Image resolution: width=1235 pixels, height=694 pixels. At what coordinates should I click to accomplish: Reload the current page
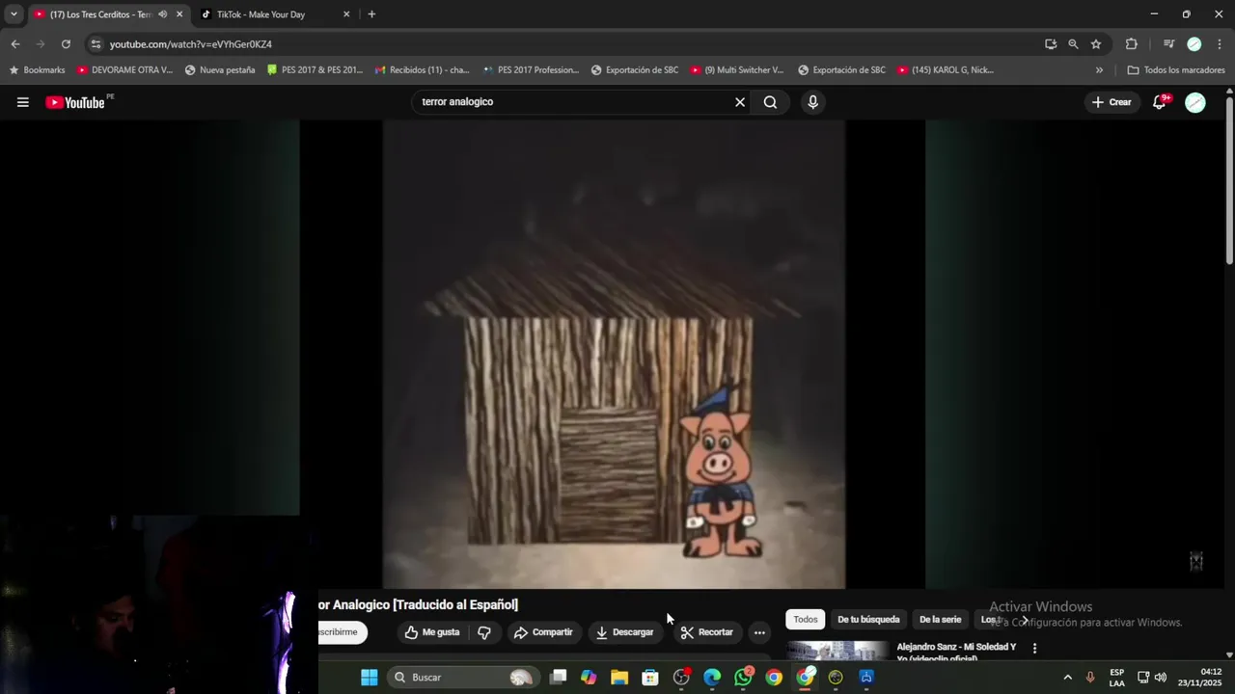pyautogui.click(x=66, y=44)
